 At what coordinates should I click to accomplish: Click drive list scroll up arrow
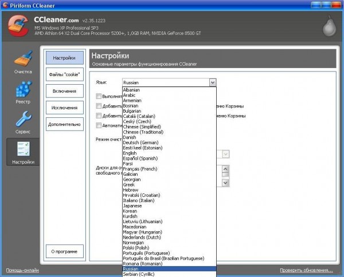pos(225,169)
